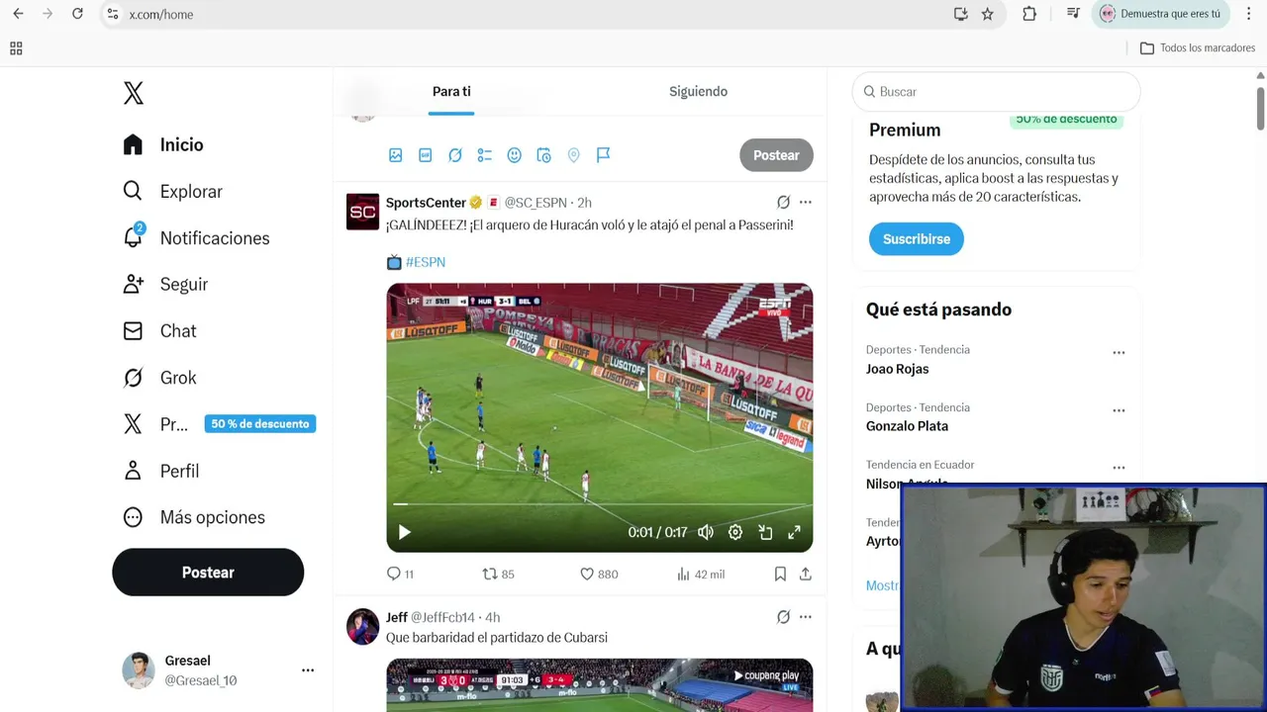The image size is (1267, 712).
Task: View SportsCenter post stats 42 mil
Action: 701,574
